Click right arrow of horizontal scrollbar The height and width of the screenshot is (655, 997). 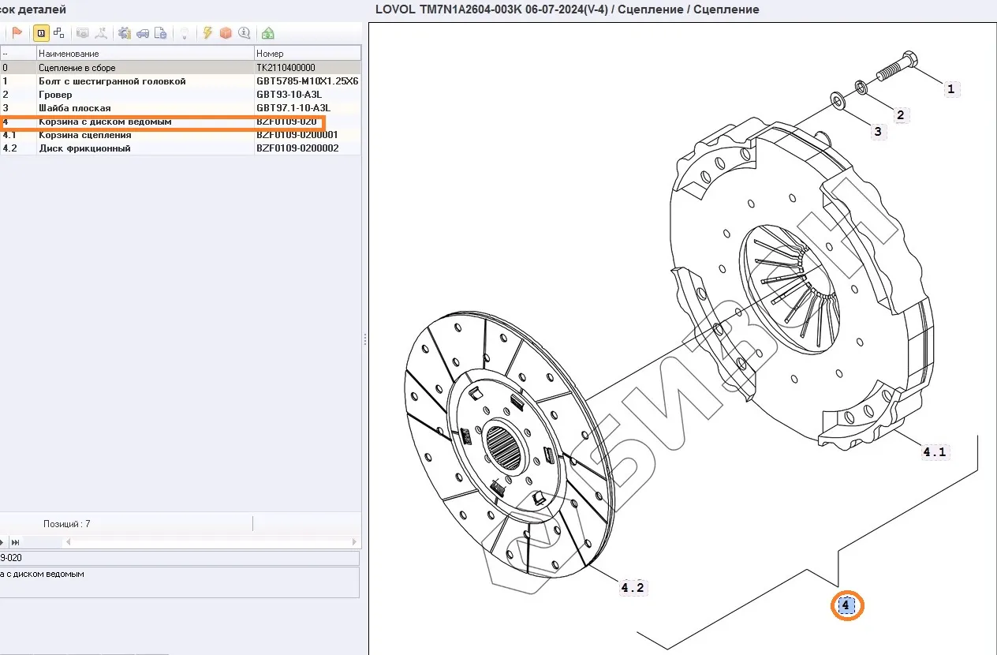pos(354,542)
